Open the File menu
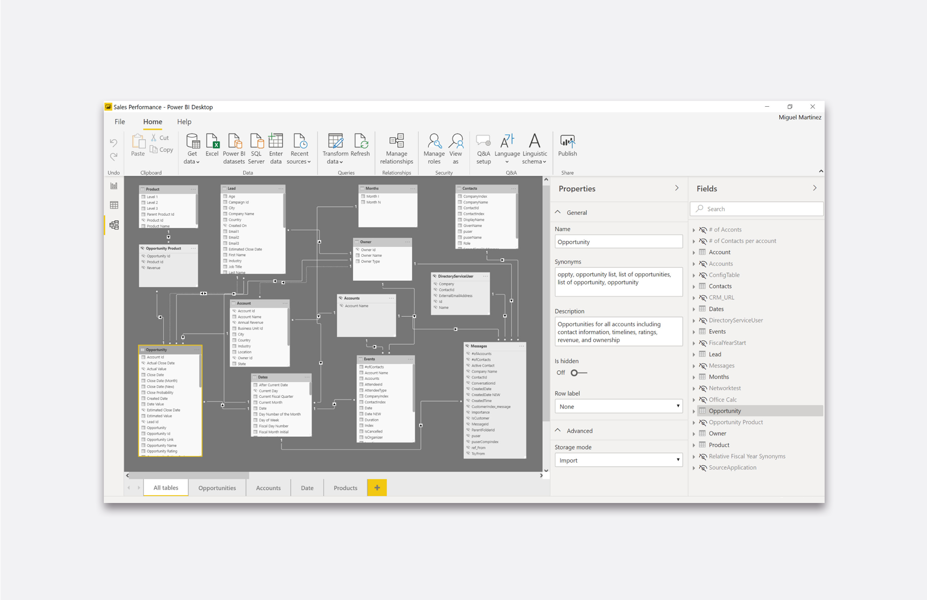 (x=120, y=122)
